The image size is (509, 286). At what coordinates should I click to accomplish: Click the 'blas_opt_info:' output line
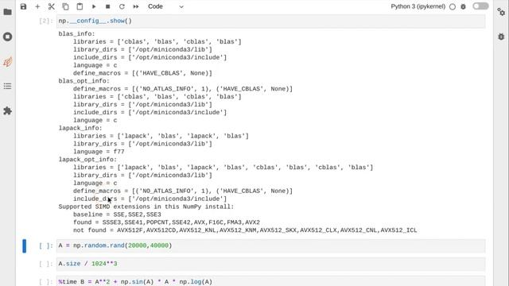coord(84,81)
